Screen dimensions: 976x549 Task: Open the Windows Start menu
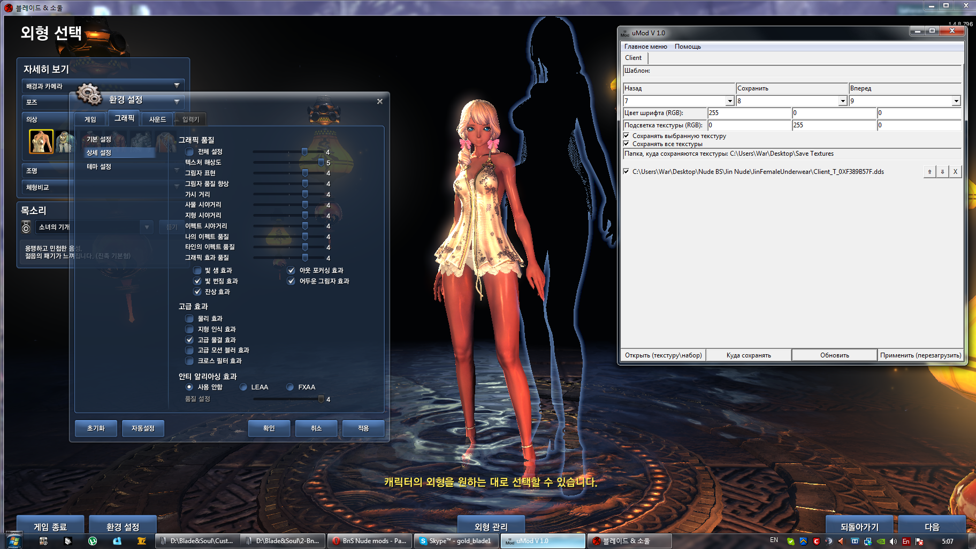pos(13,541)
